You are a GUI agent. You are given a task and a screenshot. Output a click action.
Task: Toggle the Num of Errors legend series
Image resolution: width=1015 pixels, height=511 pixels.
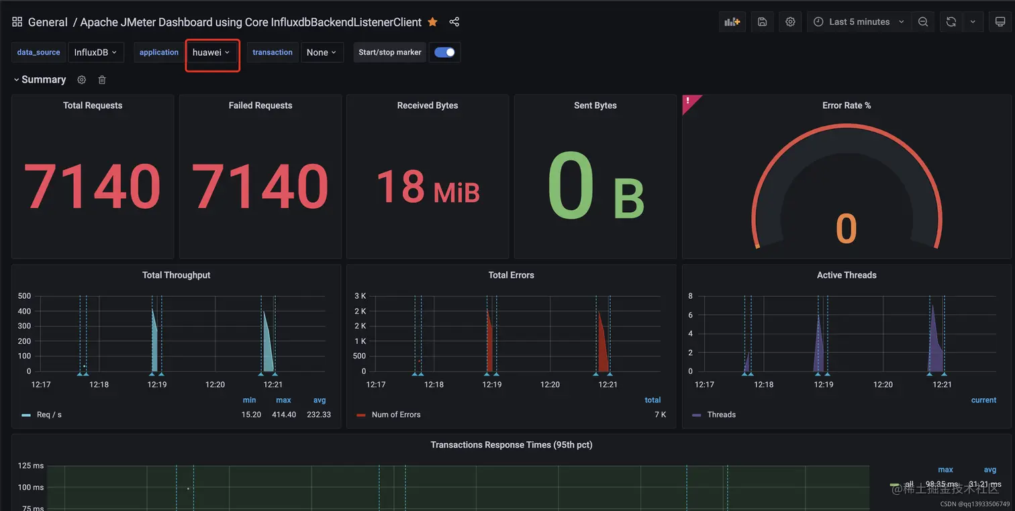[396, 415]
